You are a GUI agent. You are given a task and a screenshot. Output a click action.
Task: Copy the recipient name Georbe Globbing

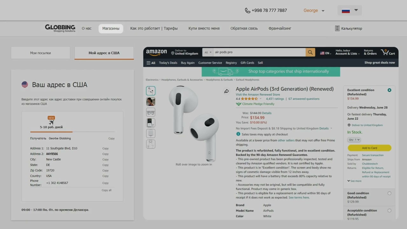pos(111,139)
